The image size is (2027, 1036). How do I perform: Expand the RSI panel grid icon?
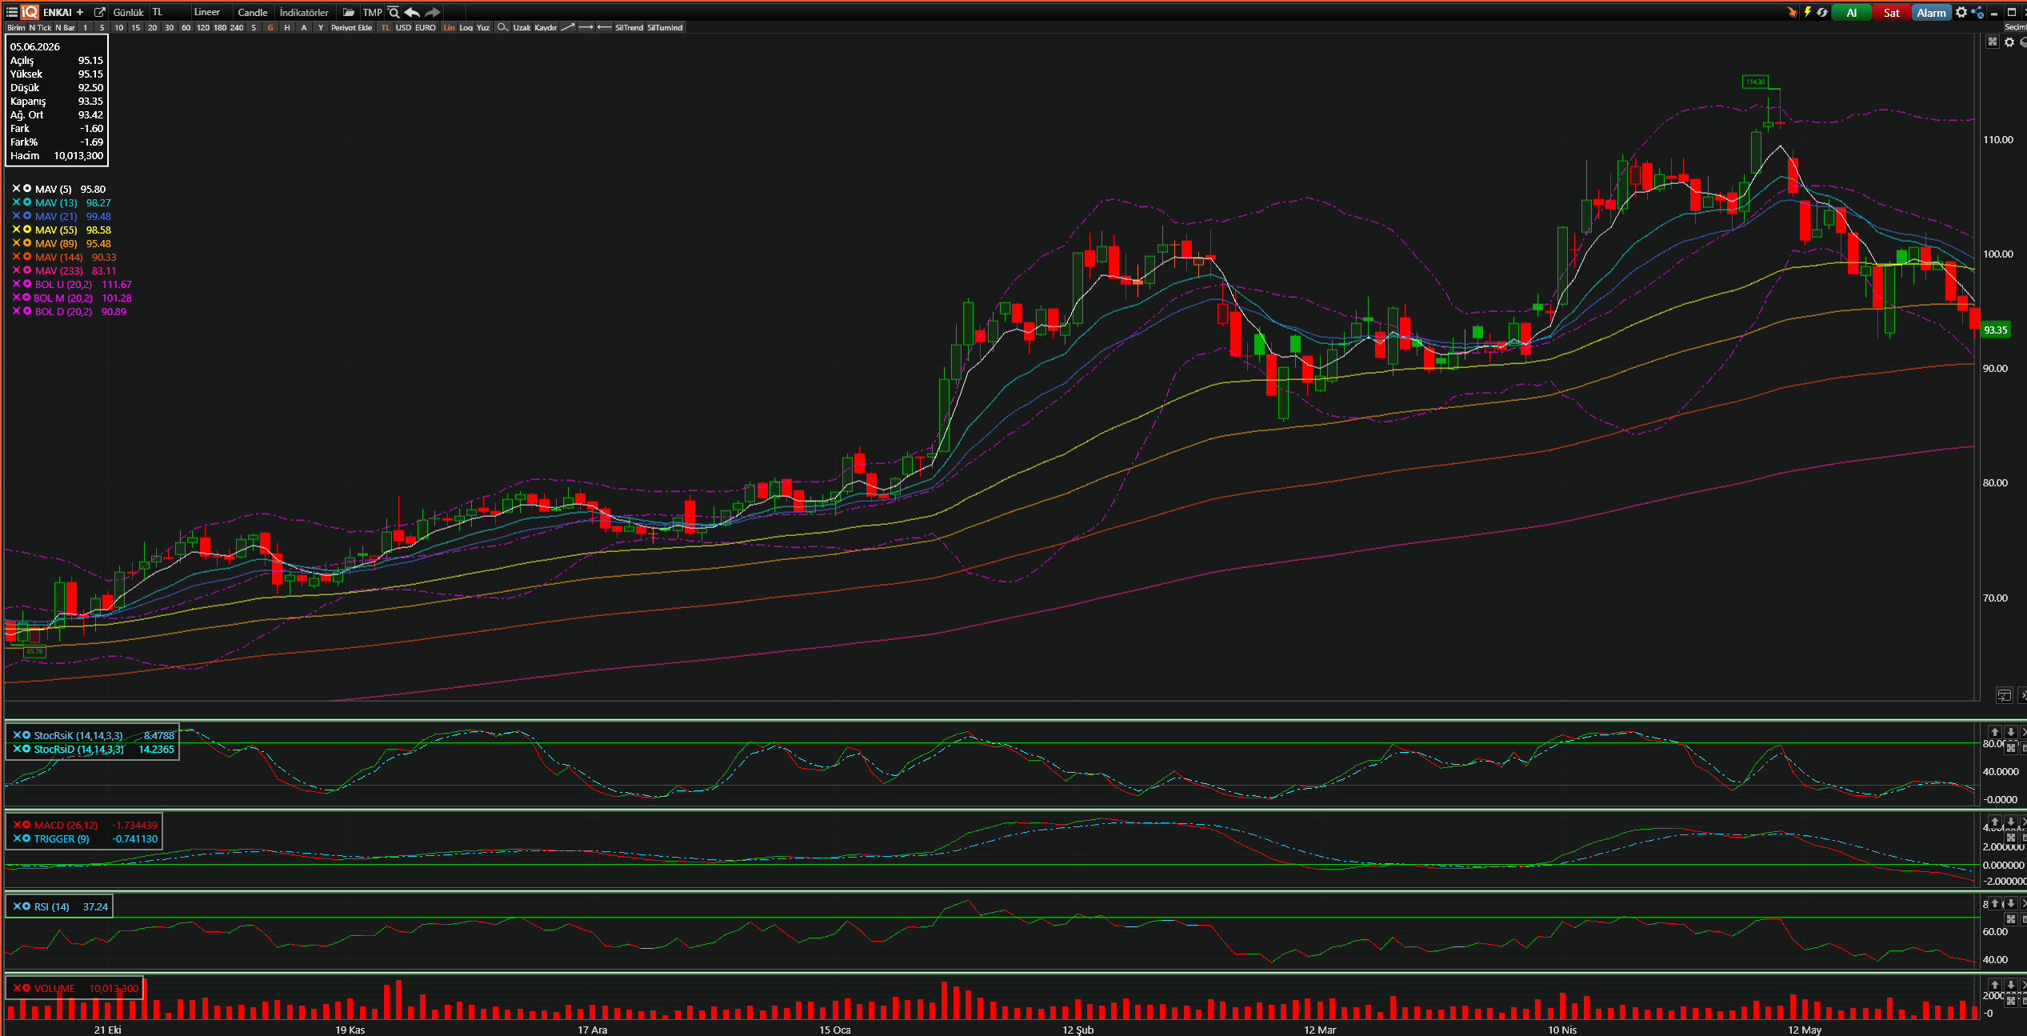click(x=2011, y=919)
